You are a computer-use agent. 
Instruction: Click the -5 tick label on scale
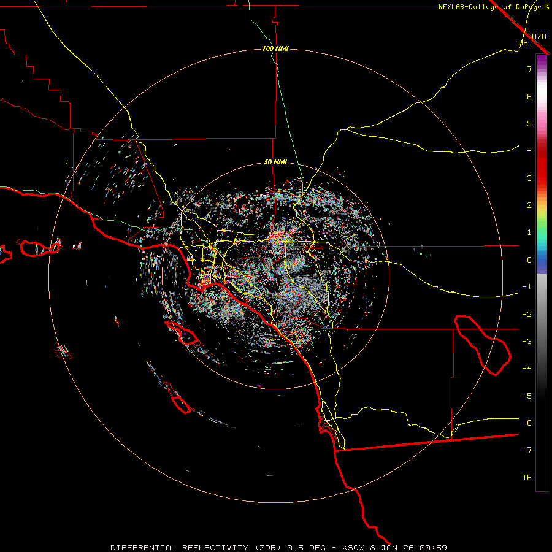click(x=527, y=396)
